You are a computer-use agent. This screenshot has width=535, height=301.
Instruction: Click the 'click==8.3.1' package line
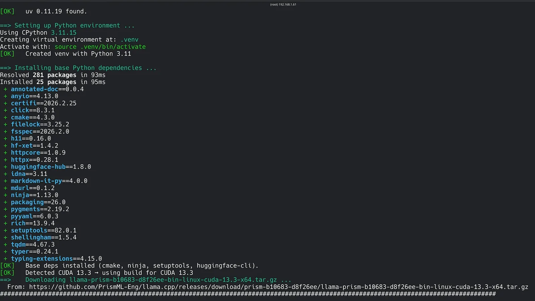(32, 110)
